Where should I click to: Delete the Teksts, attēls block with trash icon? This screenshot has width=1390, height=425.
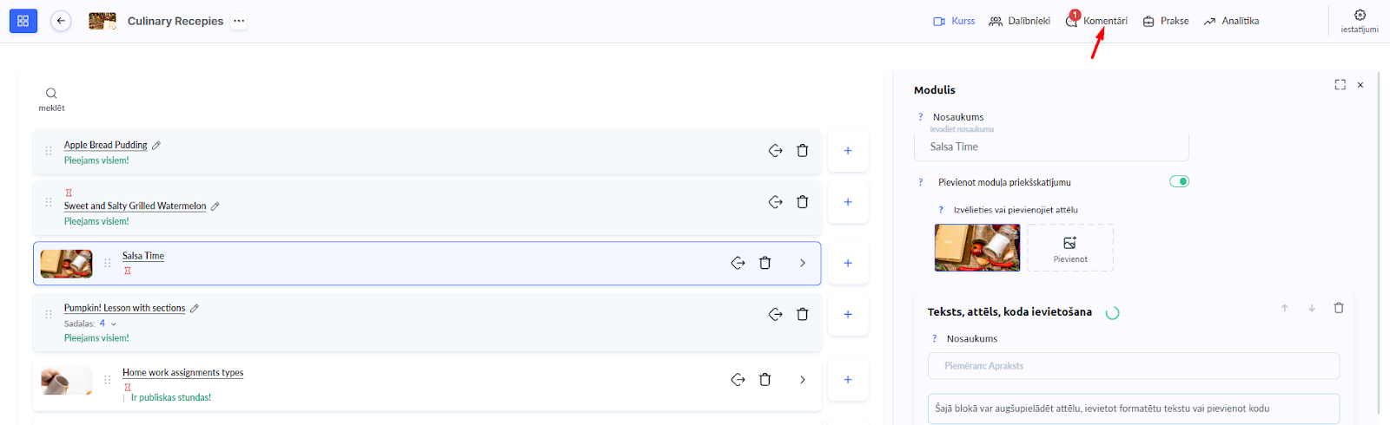point(1339,308)
